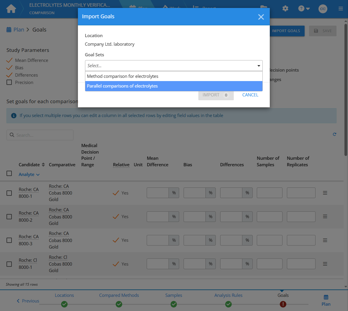Click the CC user avatar
The image size is (348, 311).
[x=323, y=9]
